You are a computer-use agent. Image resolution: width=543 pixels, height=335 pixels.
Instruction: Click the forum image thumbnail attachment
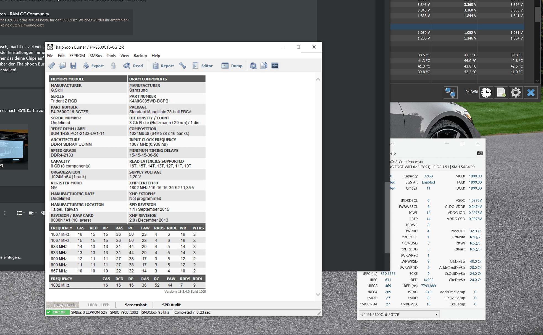(14, 147)
